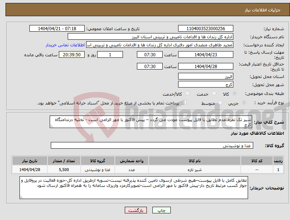
Task: Open اطلاعات تماس خریدار contact link
Action: click(65, 45)
